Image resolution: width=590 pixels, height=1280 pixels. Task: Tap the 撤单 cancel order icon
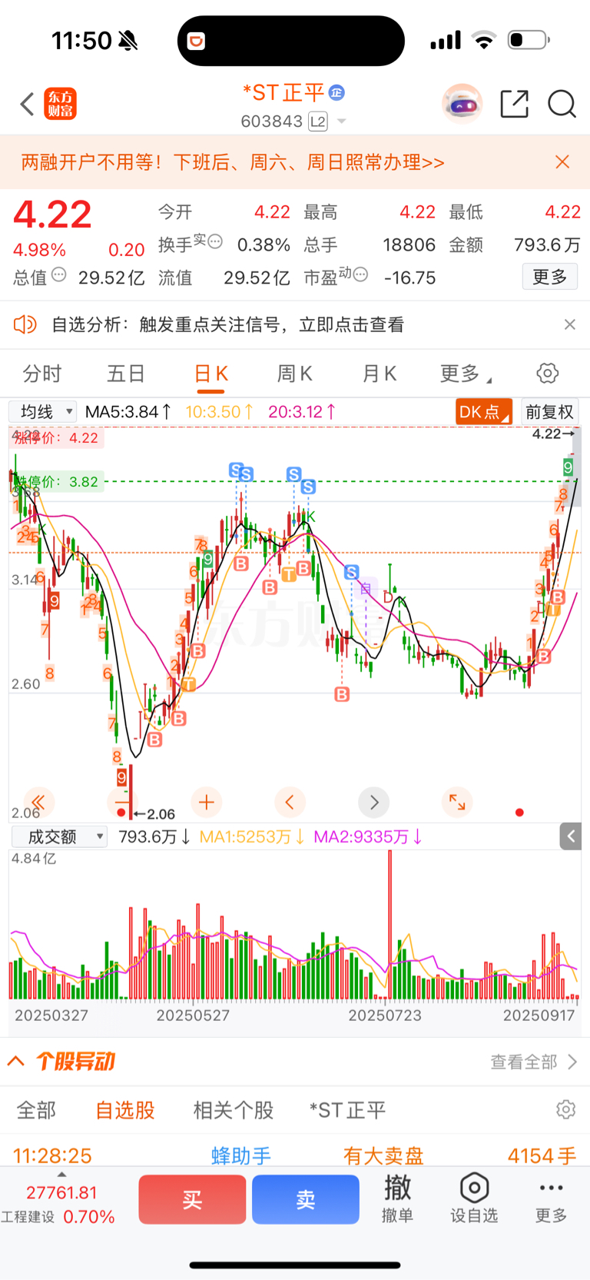pos(398,1199)
